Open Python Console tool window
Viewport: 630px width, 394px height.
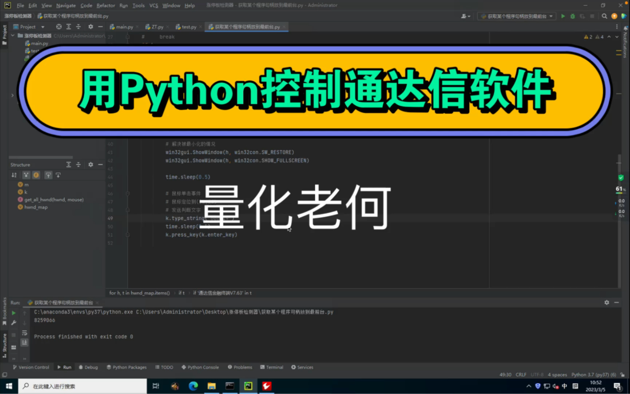pos(200,367)
